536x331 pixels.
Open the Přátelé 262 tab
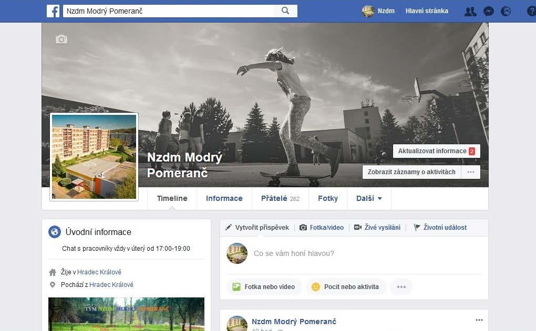coord(280,198)
